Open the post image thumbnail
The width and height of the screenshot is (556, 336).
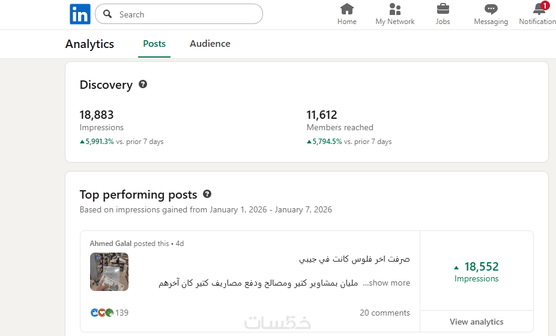tap(109, 272)
